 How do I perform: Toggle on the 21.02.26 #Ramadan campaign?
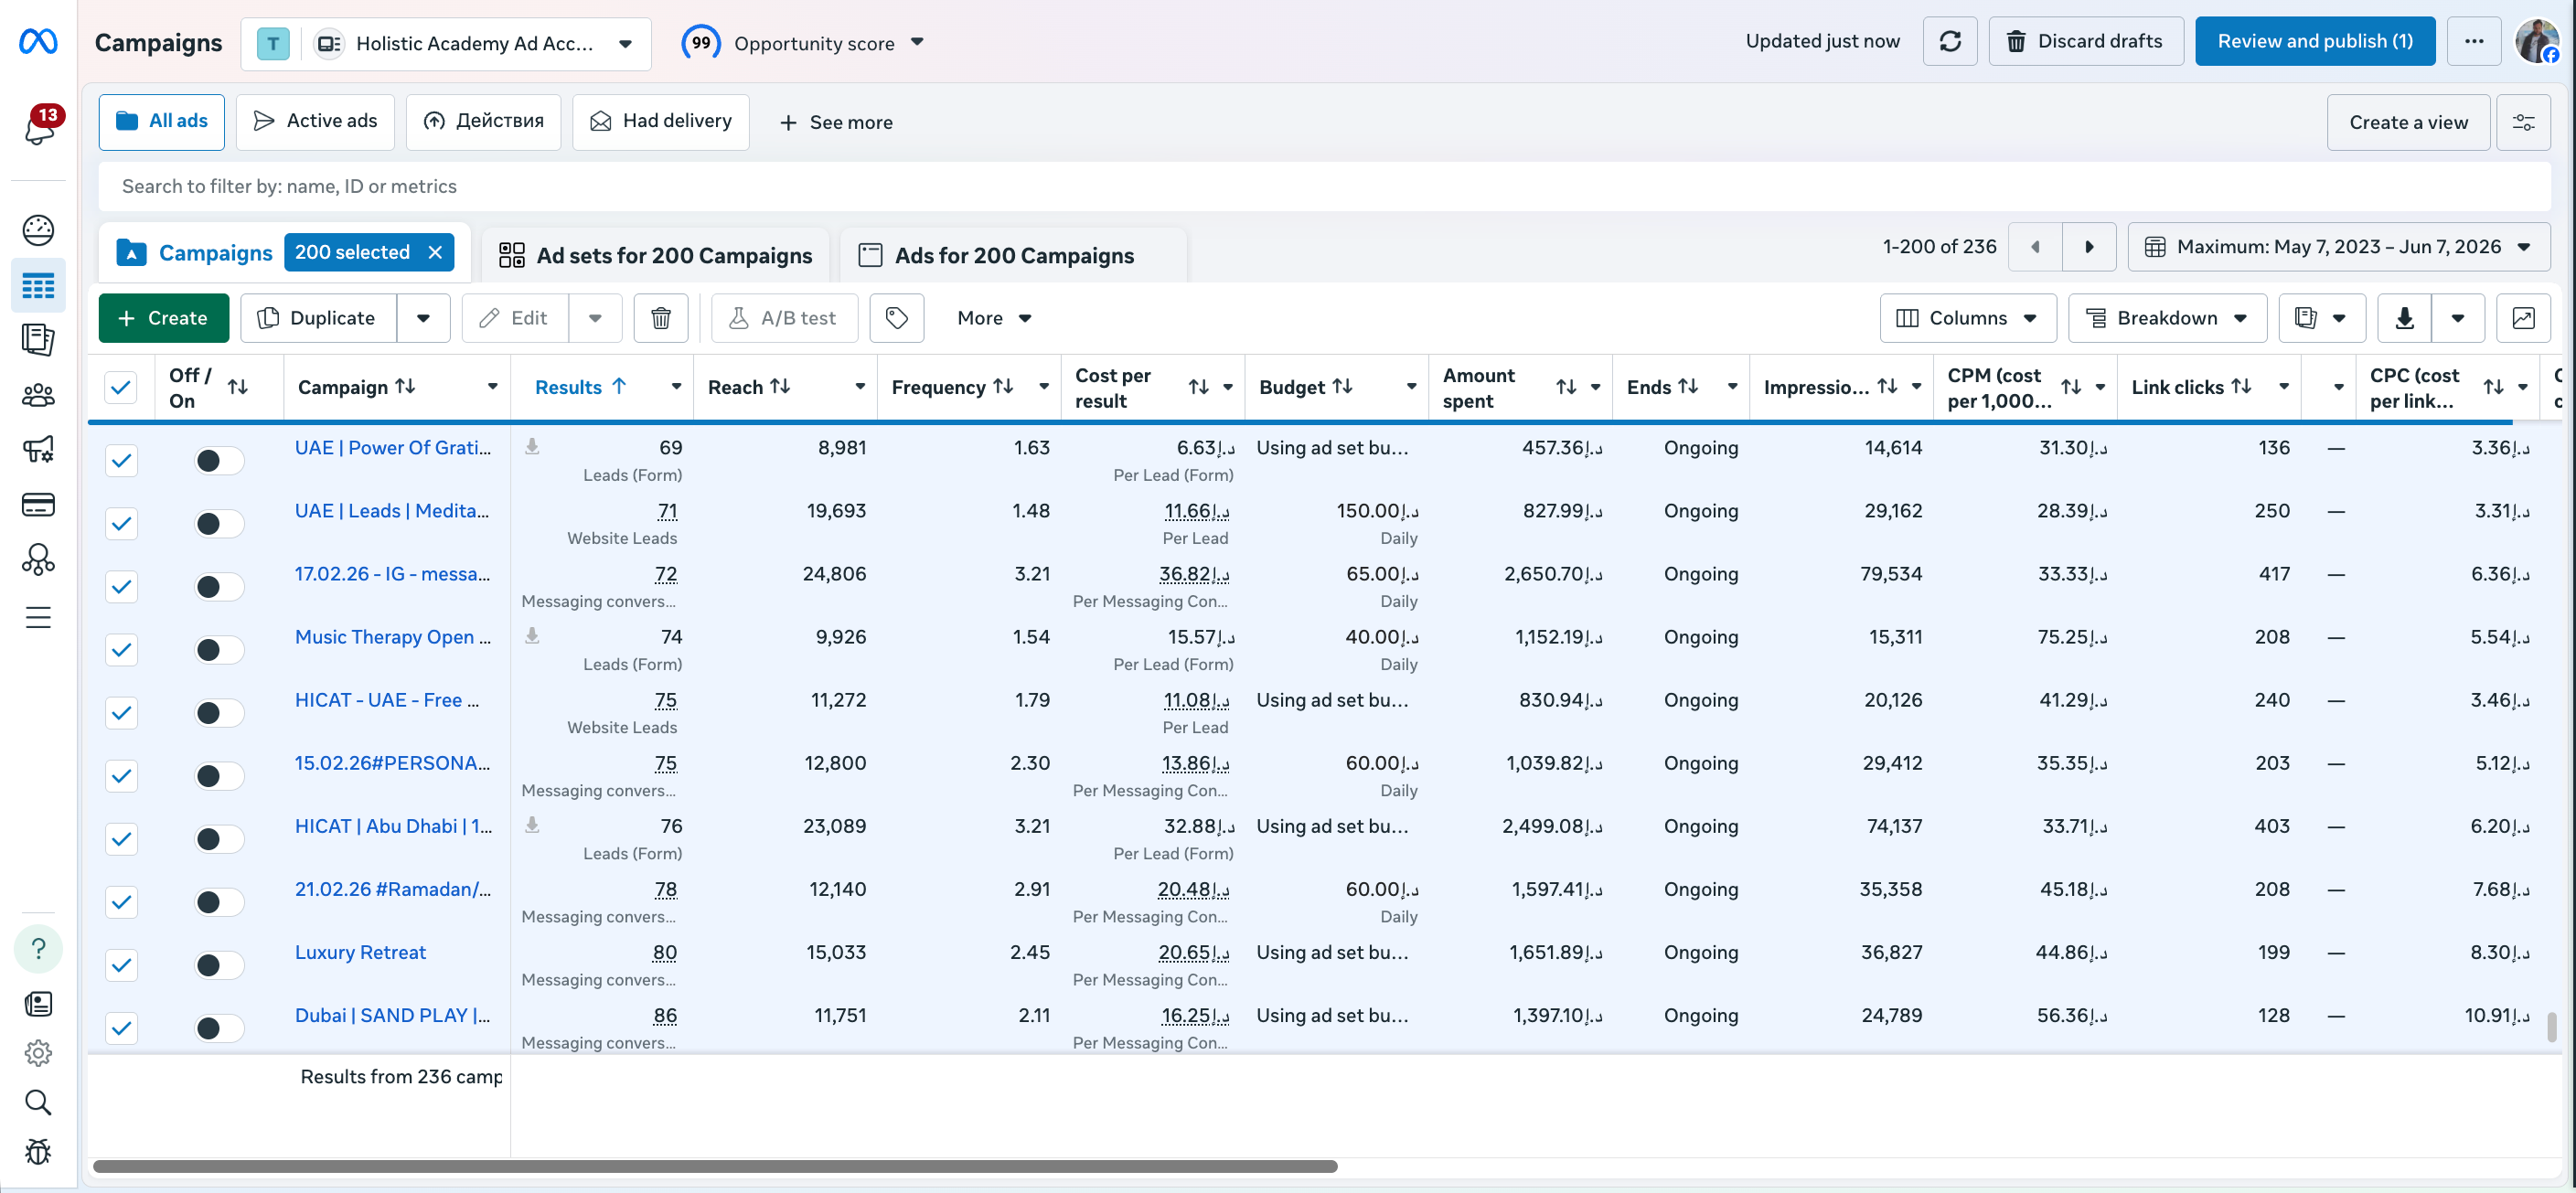218,901
